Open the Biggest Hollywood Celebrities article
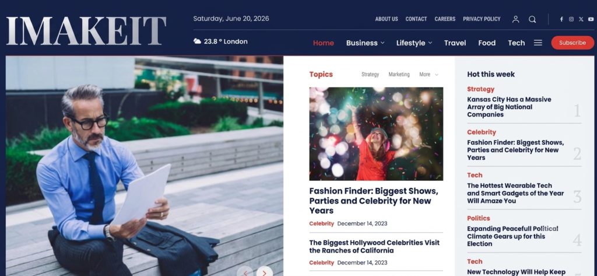This screenshot has width=597, height=276. [x=374, y=247]
